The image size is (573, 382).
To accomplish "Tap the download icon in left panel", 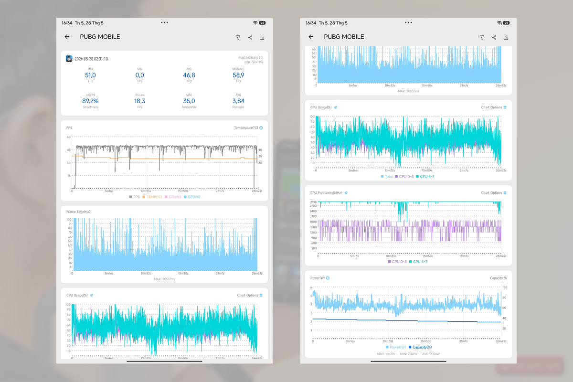I will pos(262,37).
